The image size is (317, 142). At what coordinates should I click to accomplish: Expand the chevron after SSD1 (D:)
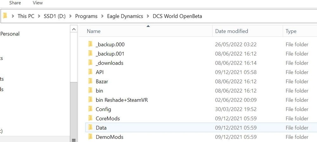coord(70,16)
